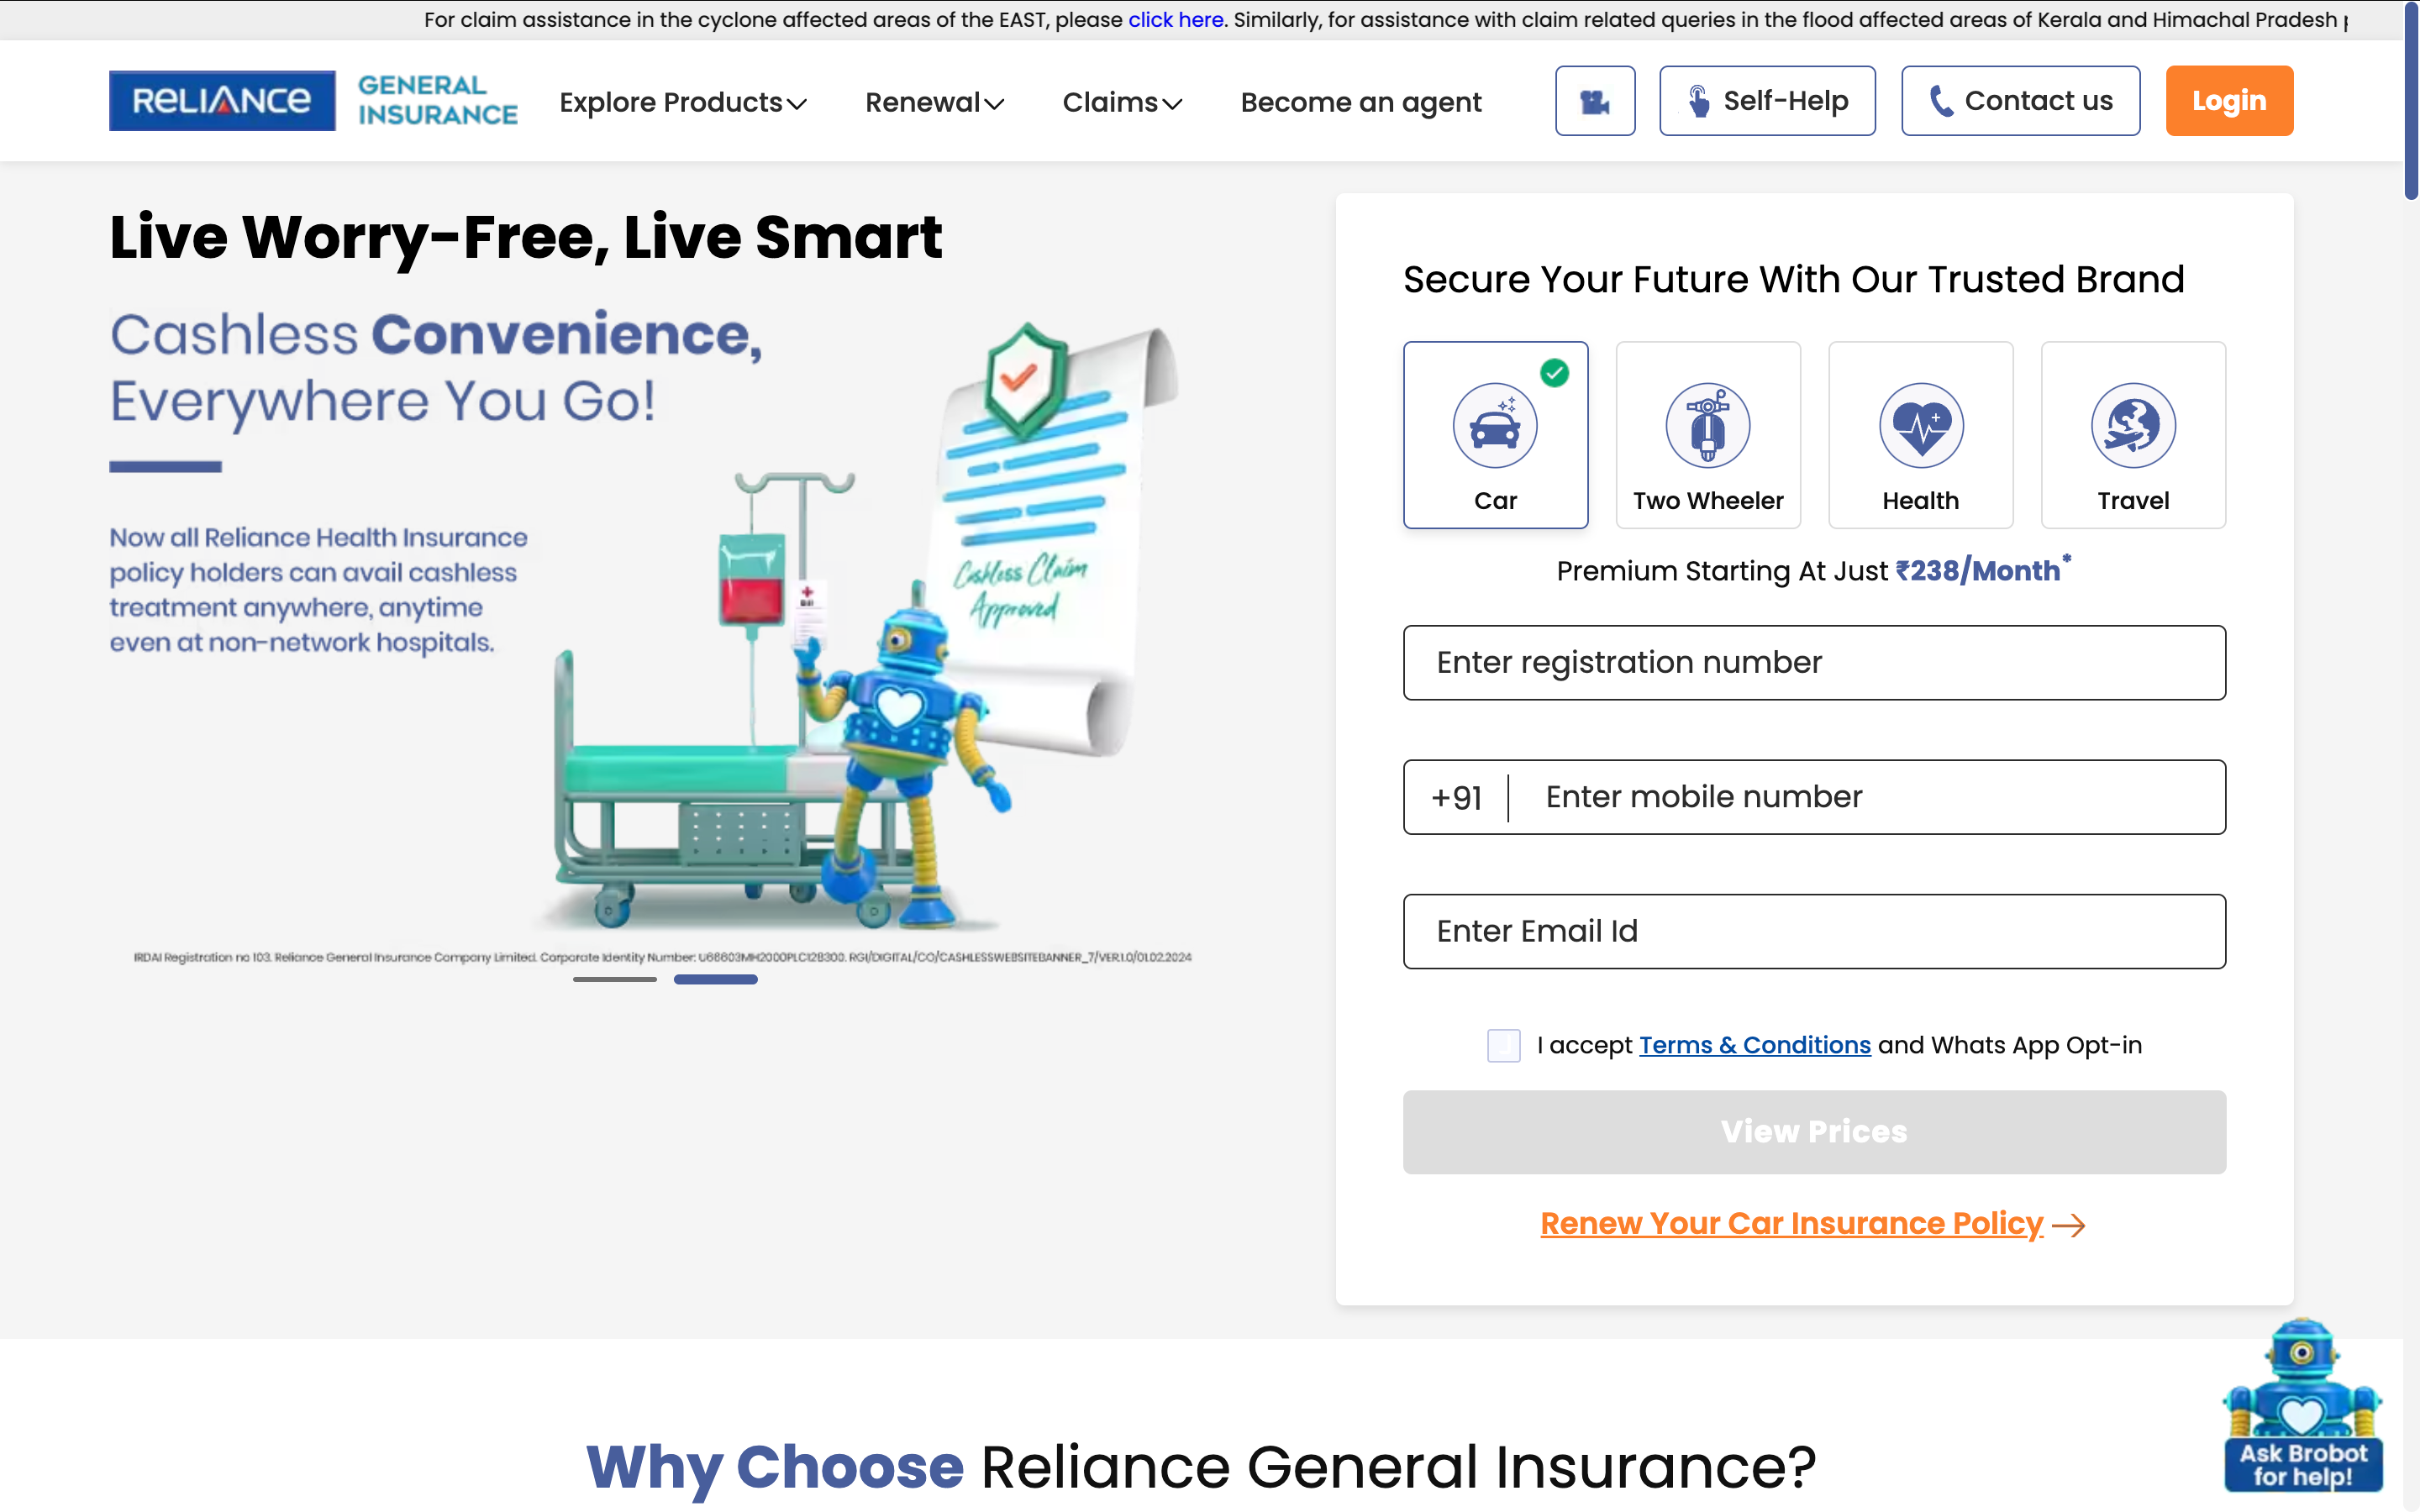Expand the Renewal dropdown menu
This screenshot has height=1512, width=2420.
935,101
